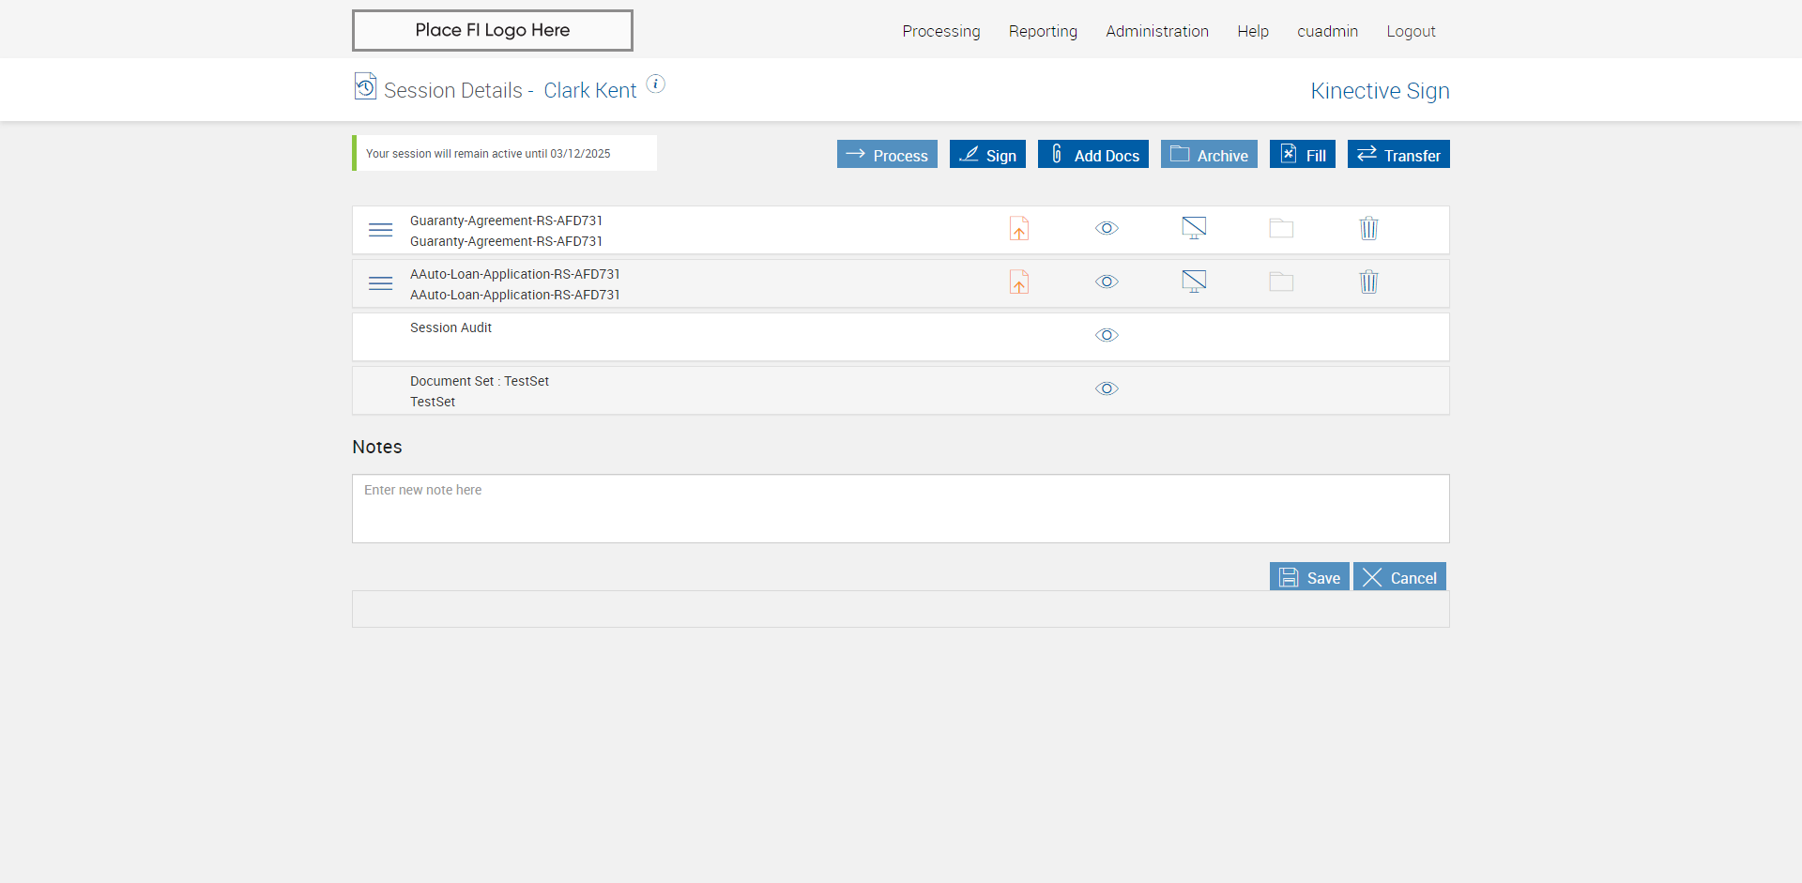Grab the reorder handle for AAuto-Loan-Application row
The width and height of the screenshot is (1802, 883).
pyautogui.click(x=380, y=283)
